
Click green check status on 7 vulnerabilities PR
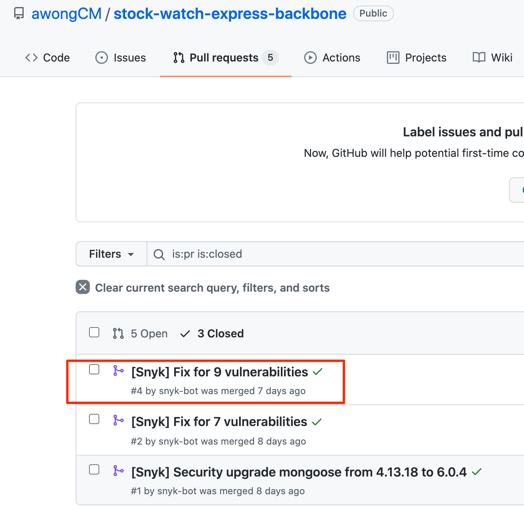point(317,422)
